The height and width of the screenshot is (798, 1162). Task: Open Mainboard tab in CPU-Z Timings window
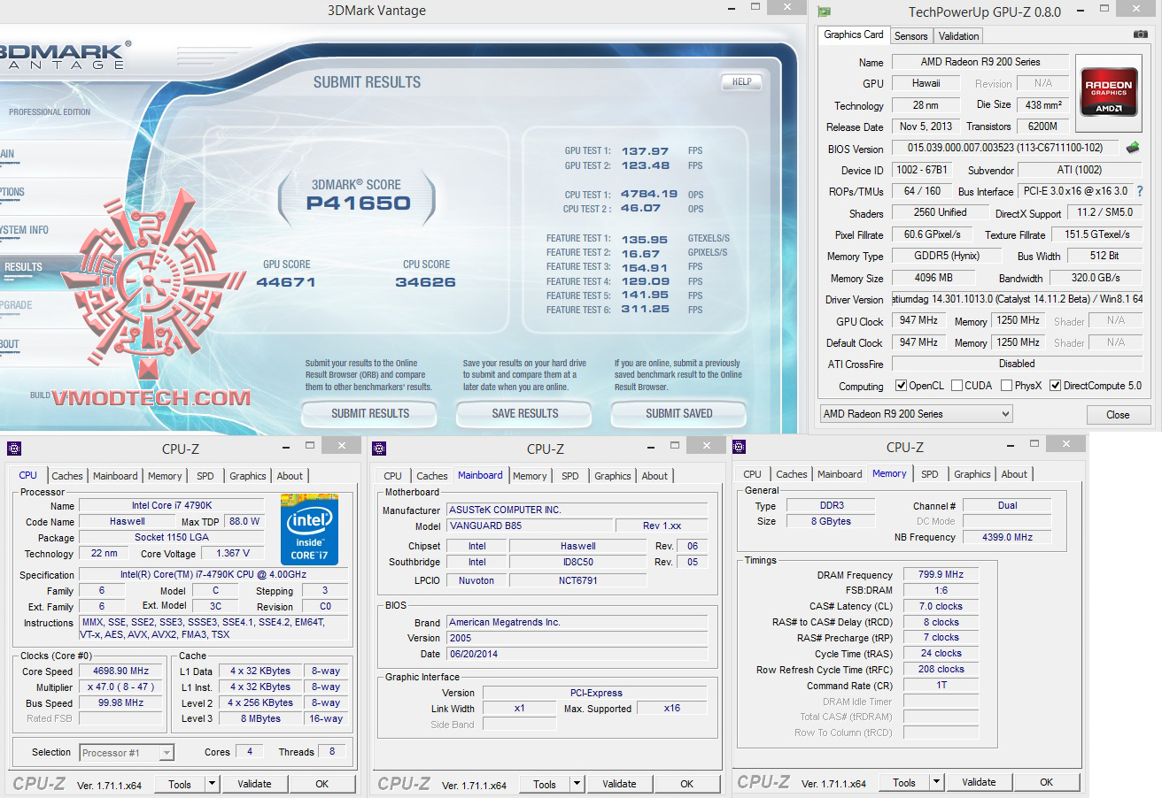pyautogui.click(x=840, y=474)
